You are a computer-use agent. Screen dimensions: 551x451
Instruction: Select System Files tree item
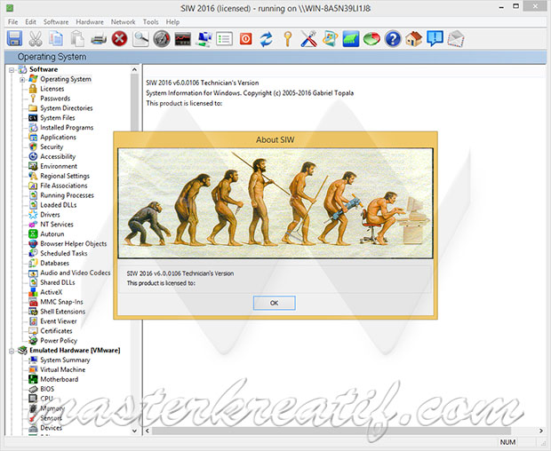(x=58, y=117)
